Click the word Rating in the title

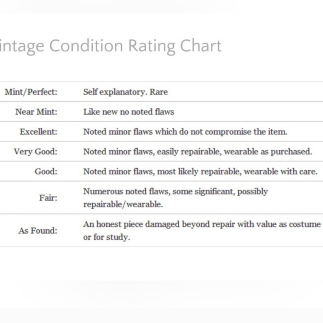[151, 47]
